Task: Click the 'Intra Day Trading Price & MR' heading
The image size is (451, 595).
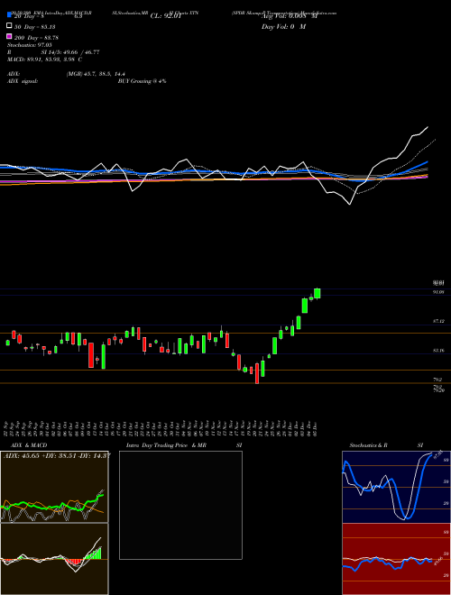Action: (166, 445)
